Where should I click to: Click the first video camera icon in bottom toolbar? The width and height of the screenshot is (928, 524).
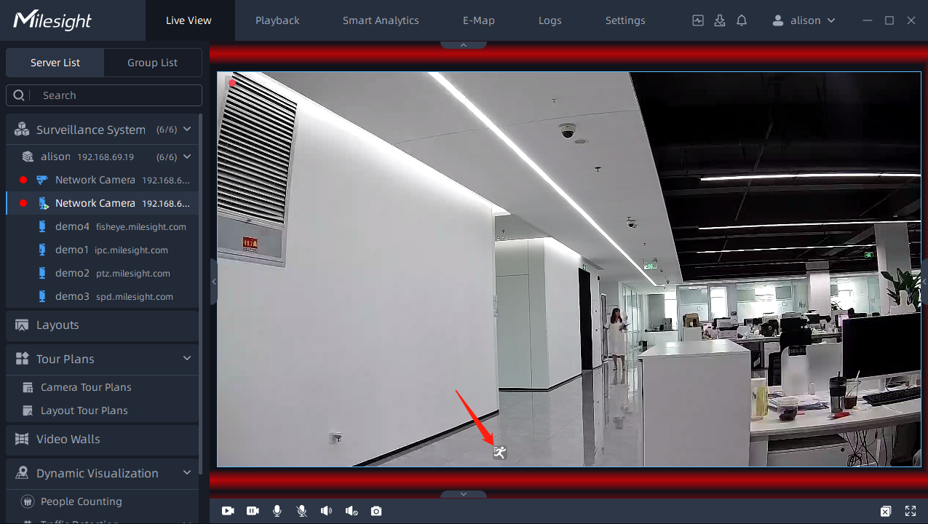click(228, 511)
